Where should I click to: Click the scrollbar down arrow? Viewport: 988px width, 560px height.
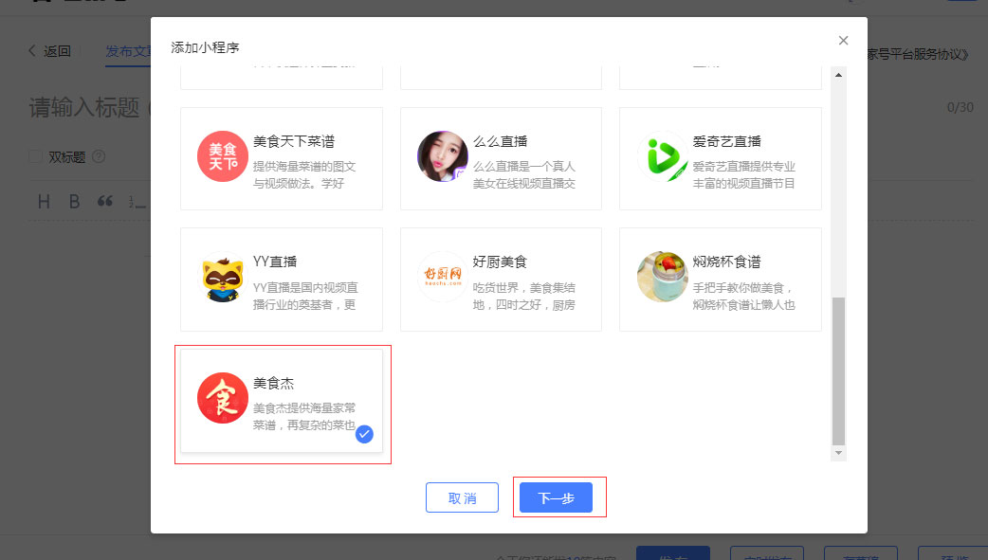point(838,454)
